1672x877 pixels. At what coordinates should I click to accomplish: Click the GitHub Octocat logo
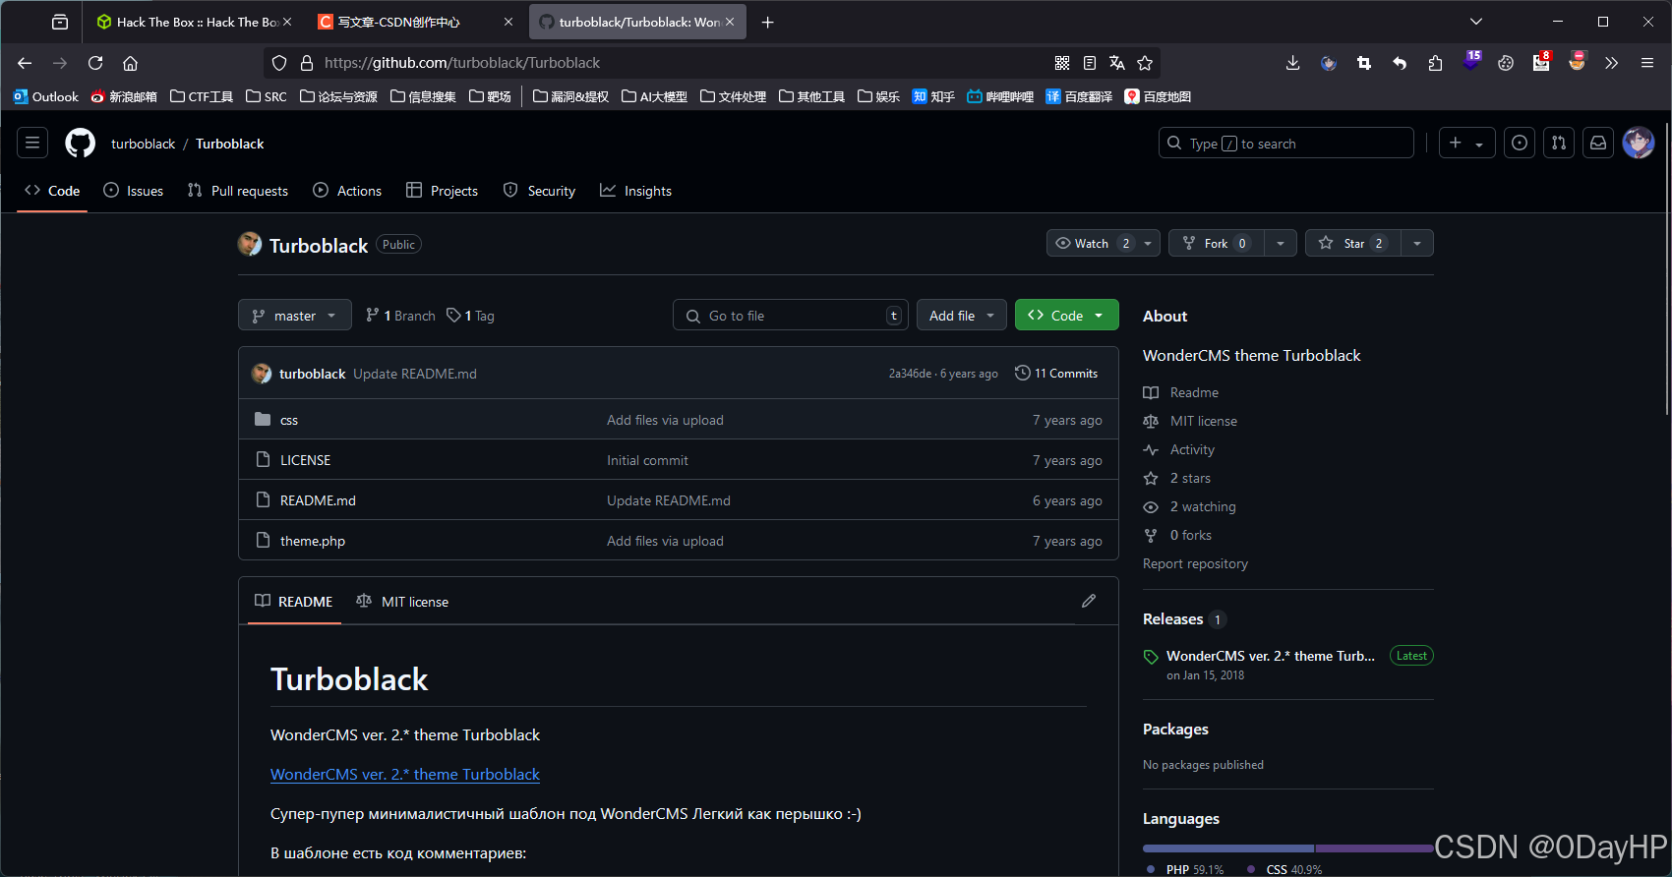click(81, 143)
